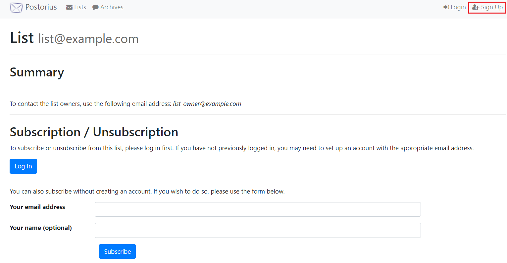Click the arrow icon next to Login
507x263 pixels.
pos(446,7)
